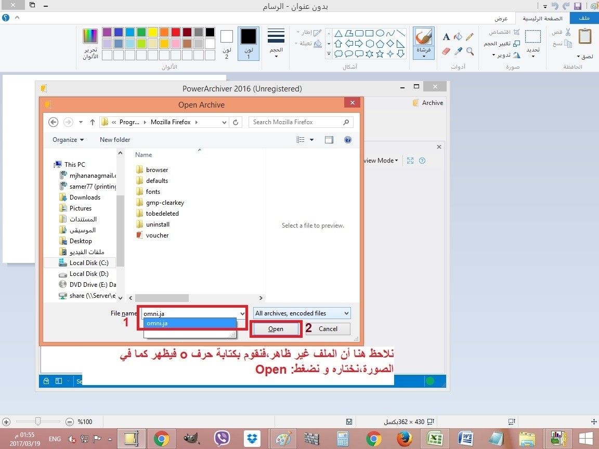
Task: Open Edit colors palette
Action: pos(90,43)
